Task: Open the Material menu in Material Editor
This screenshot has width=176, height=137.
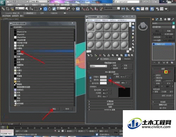Action: pos(98,20)
